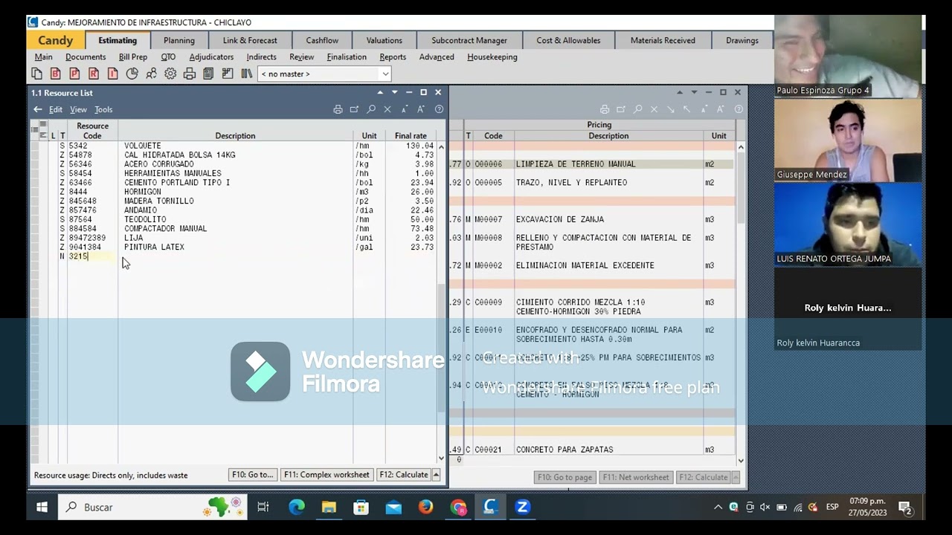Open Windows Start menu

tap(42, 508)
